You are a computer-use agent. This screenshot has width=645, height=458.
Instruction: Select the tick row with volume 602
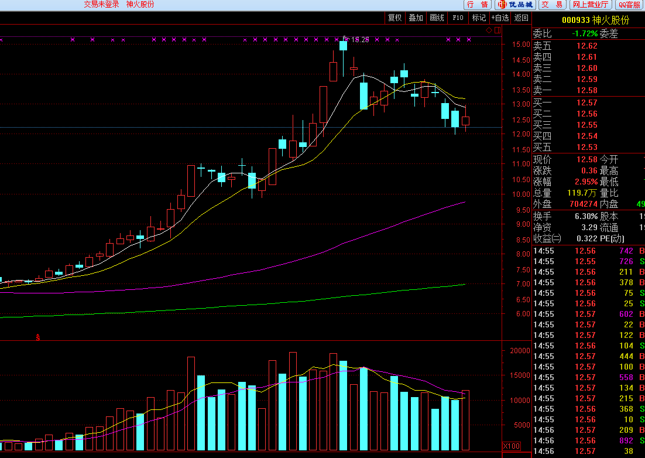coord(589,314)
